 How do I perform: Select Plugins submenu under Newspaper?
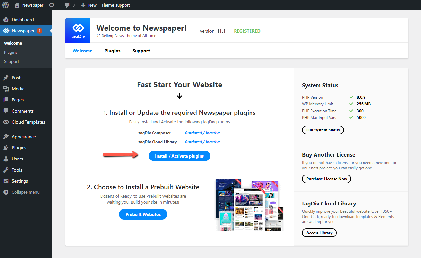pos(11,52)
